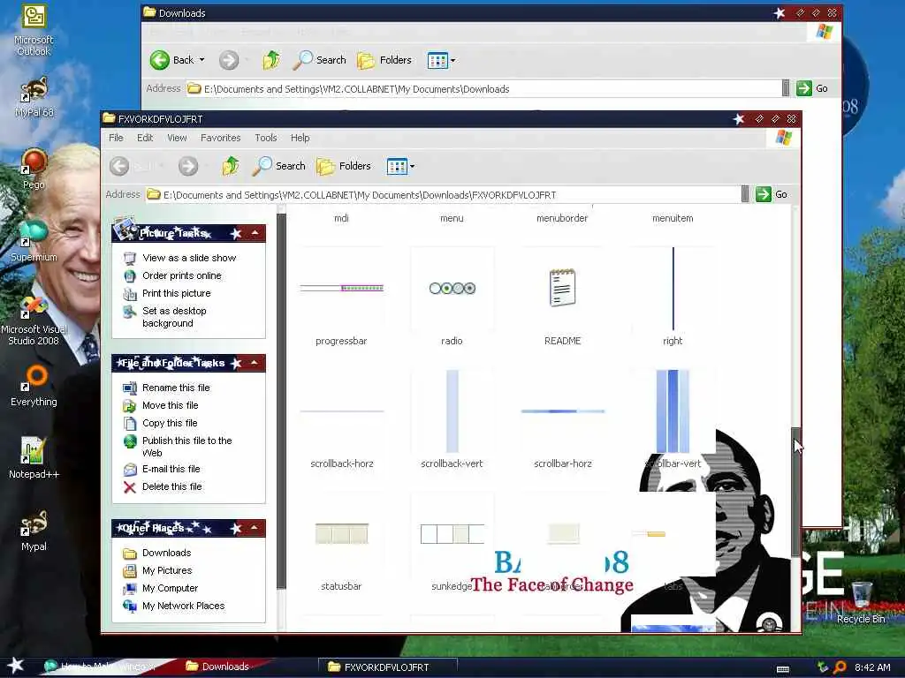Click Delete this file red X icon
Viewport: 905px width, 678px height.
coord(130,487)
